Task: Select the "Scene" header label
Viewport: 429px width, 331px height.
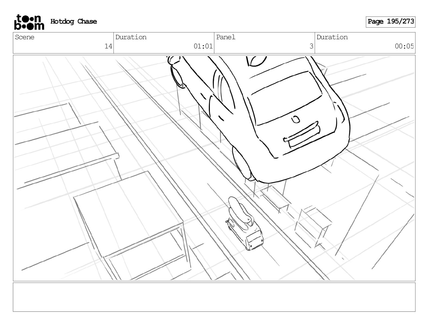Action: 25,37
